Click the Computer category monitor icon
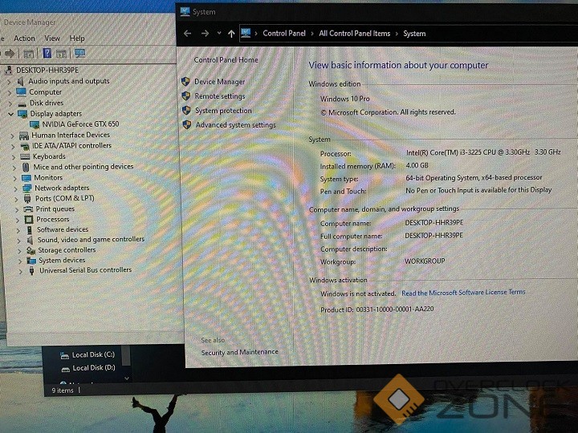Viewport: 578px width, 433px height. click(21, 91)
